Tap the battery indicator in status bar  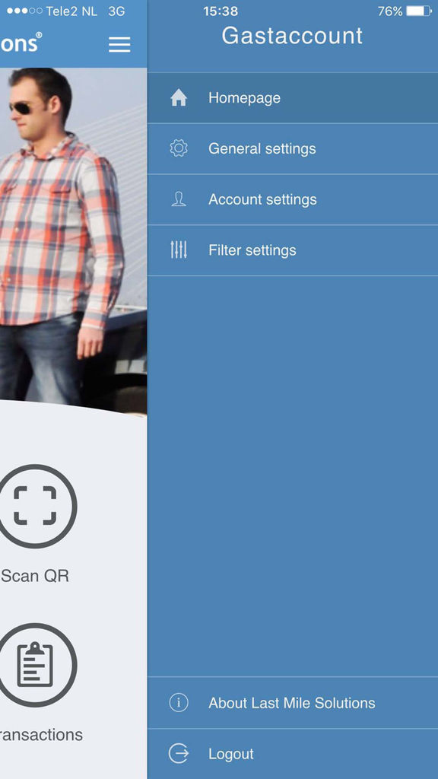tap(419, 11)
